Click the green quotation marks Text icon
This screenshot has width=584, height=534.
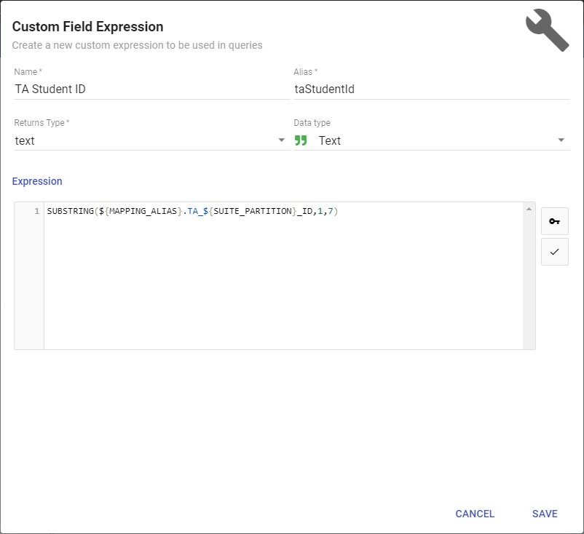coord(301,140)
